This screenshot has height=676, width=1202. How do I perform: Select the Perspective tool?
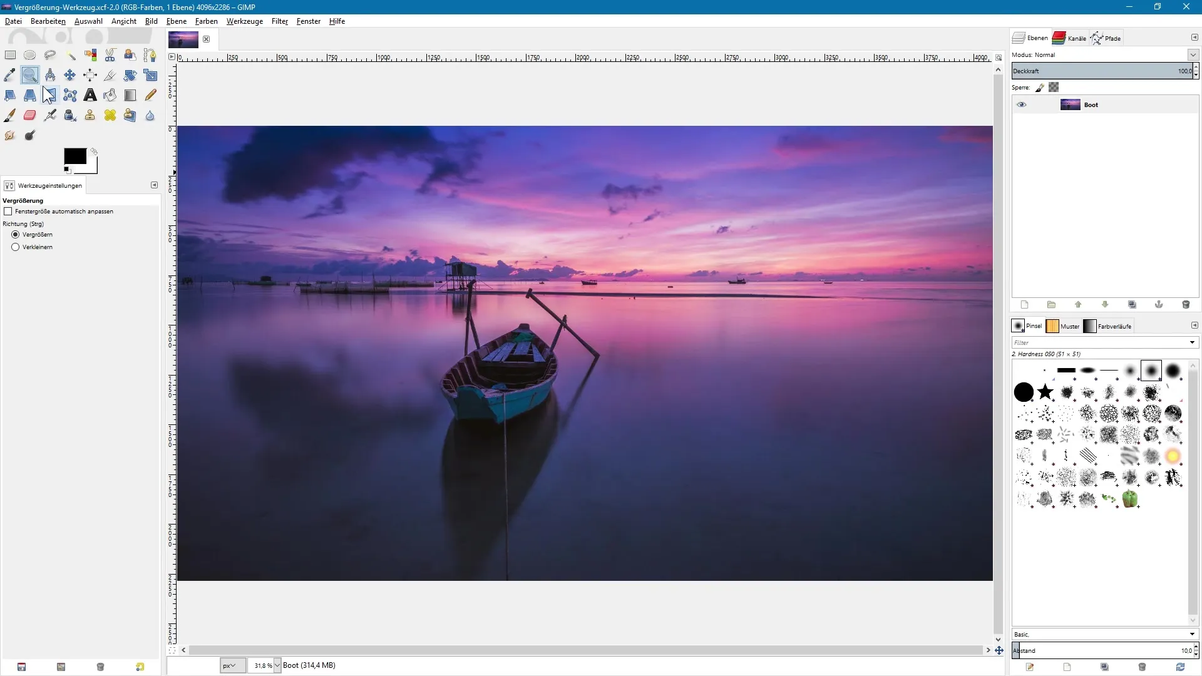click(30, 95)
